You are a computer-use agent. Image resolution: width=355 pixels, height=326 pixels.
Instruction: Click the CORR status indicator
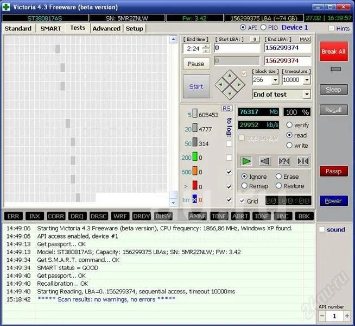(56, 216)
